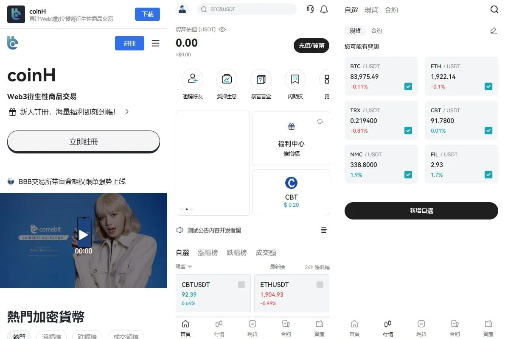Click the notification bell icon
Screen dimensions: 505x339
(324, 9)
